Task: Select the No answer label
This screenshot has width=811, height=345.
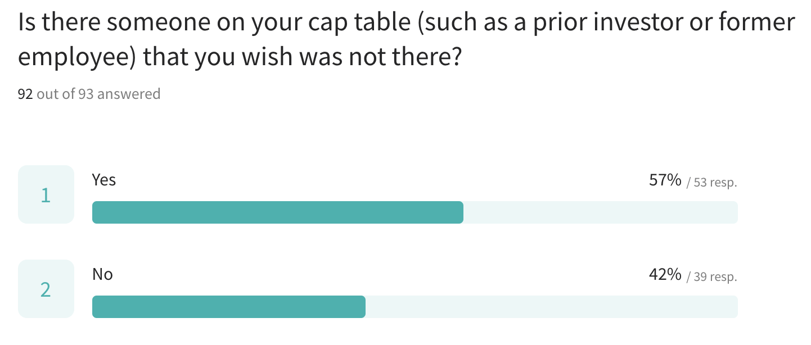Action: (102, 274)
